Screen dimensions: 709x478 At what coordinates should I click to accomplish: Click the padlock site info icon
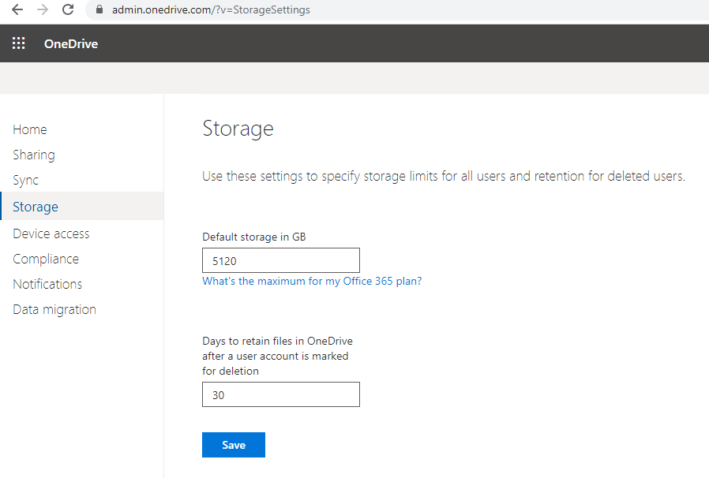click(x=99, y=9)
